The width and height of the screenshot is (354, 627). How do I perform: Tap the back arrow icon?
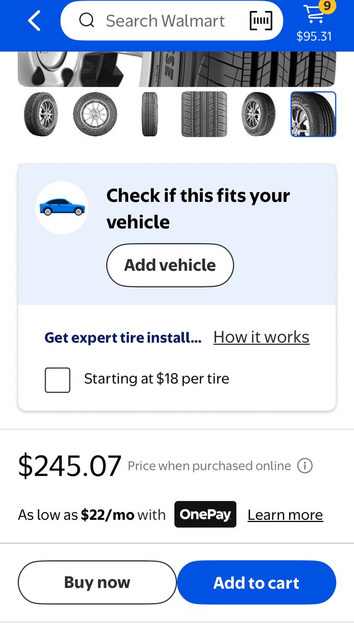click(x=35, y=21)
